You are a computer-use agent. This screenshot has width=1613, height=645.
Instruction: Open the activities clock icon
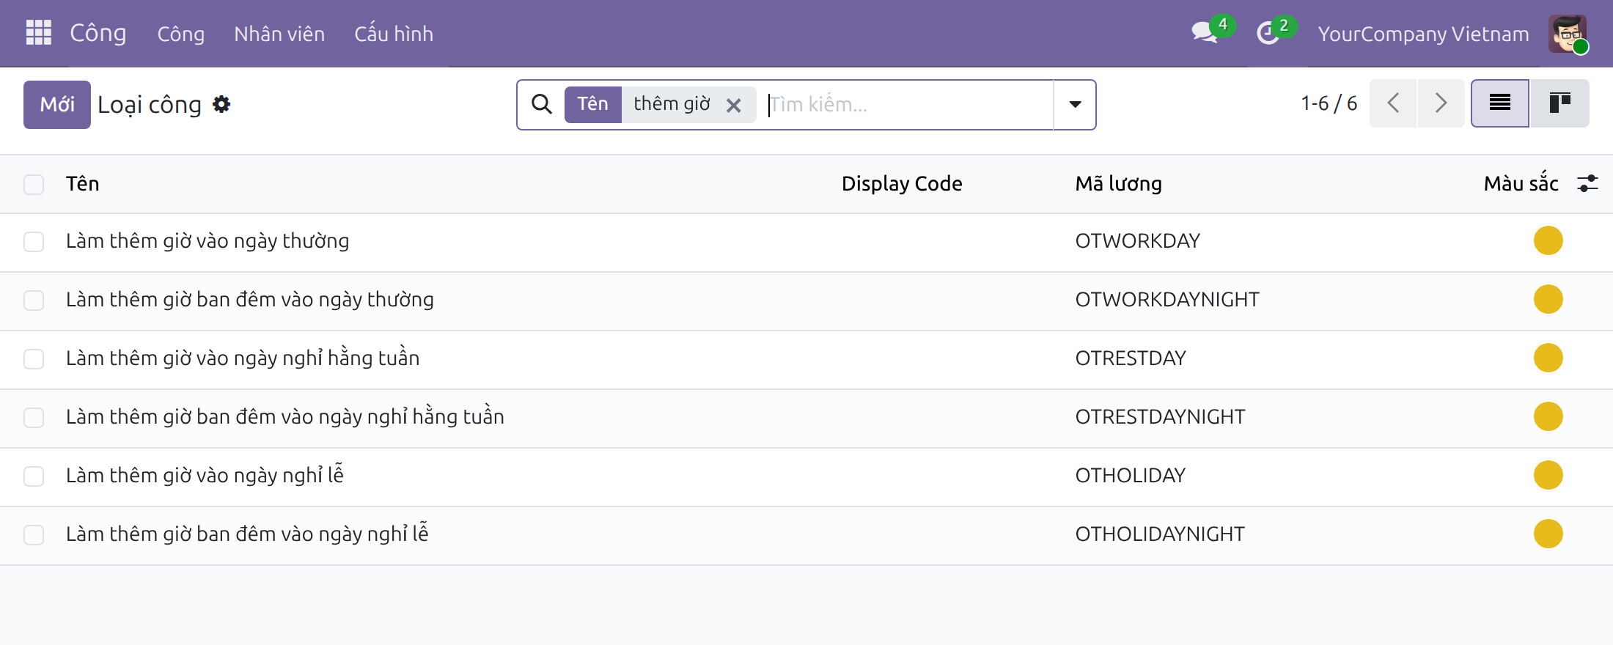(1268, 33)
